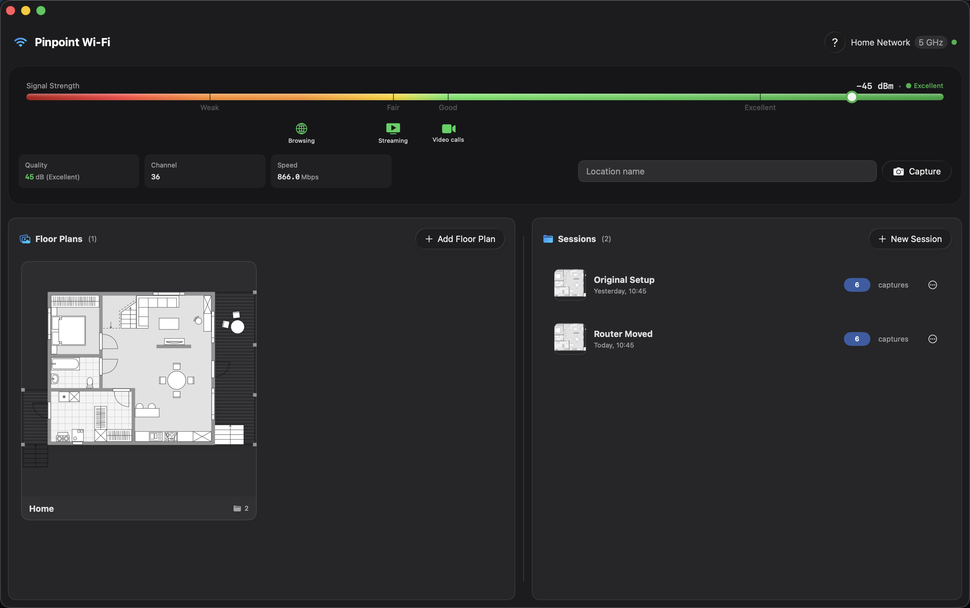Click the Sessions folder icon

[548, 239]
